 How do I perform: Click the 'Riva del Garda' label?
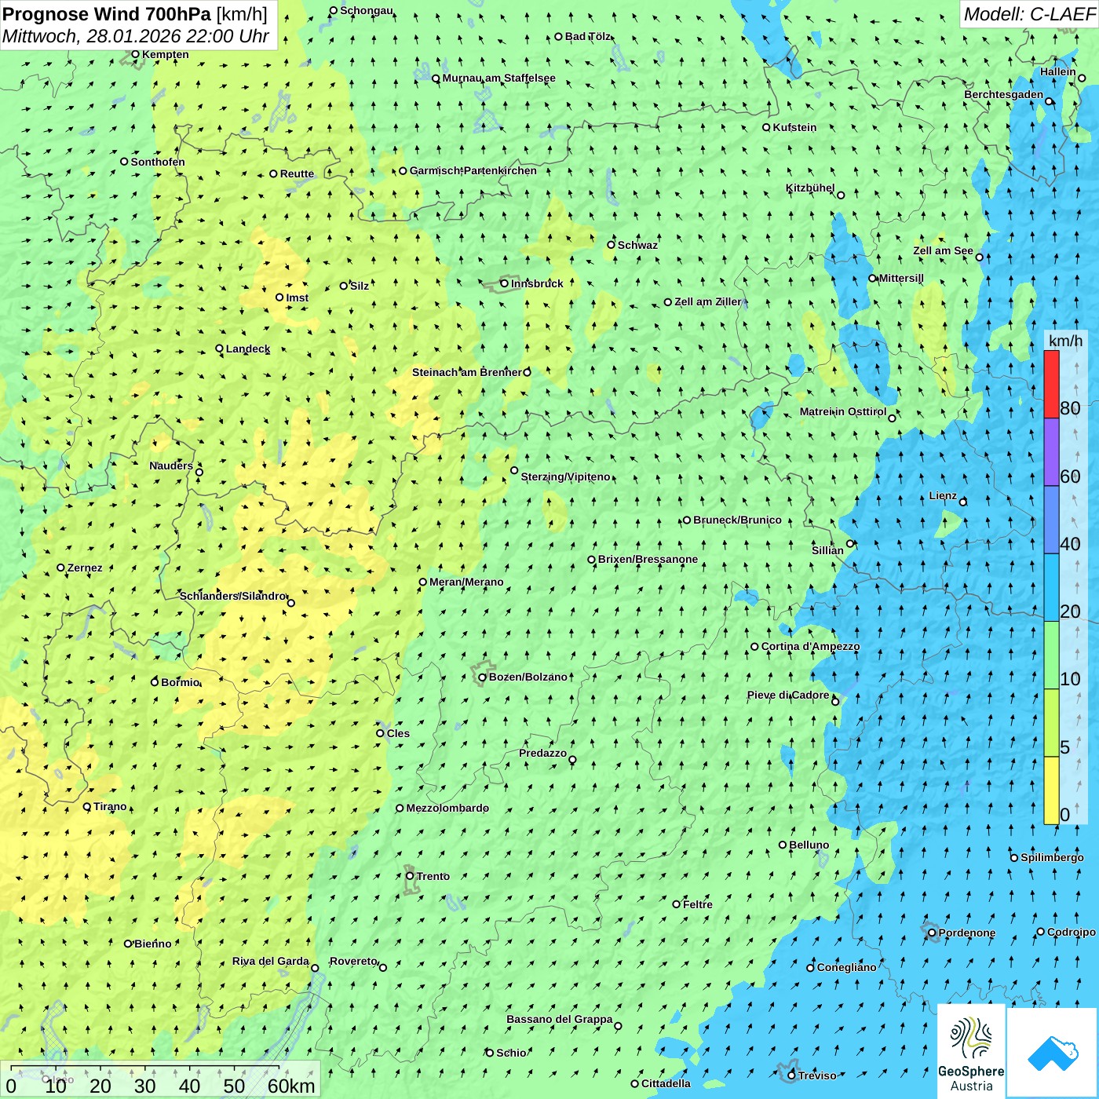271,961
